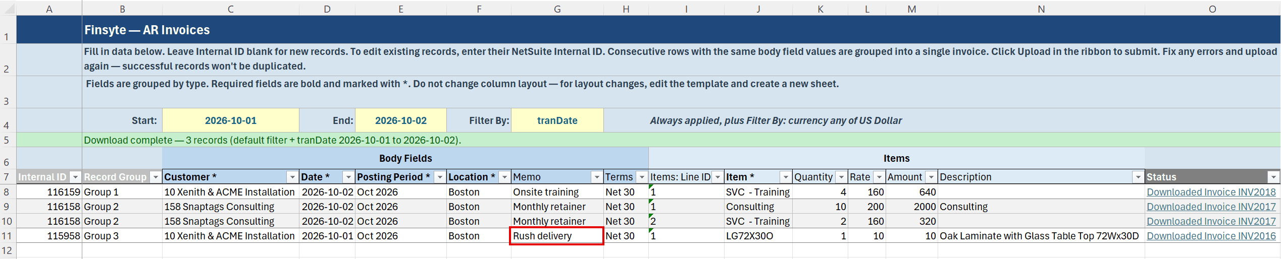Screen dimensions: 1281x259
Task: Click the Rate cell showing 200
Action: pos(867,207)
